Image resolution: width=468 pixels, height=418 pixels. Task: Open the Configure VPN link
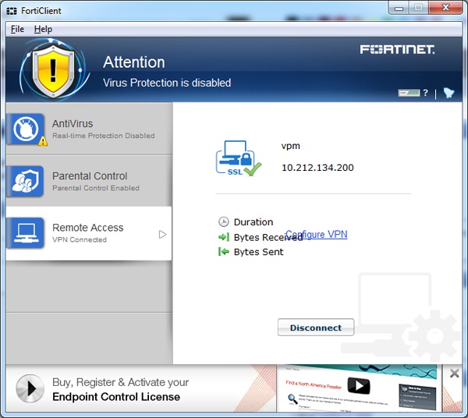pyautogui.click(x=317, y=234)
